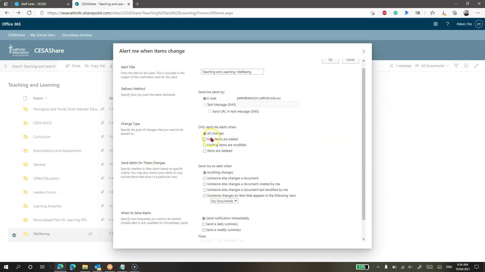485x272 pixels.
Task: Open the All Documents view switcher
Action: pyautogui.click(x=432, y=66)
